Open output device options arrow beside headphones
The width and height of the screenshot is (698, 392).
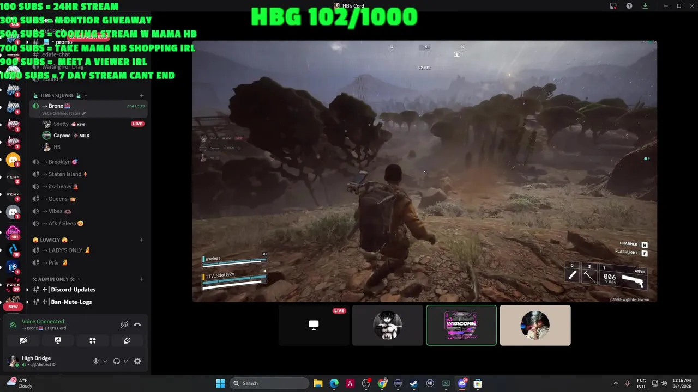coord(125,361)
